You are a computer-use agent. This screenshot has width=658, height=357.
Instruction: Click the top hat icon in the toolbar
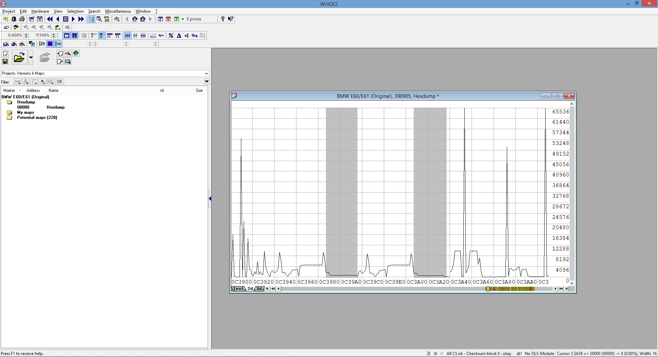click(x=14, y=19)
